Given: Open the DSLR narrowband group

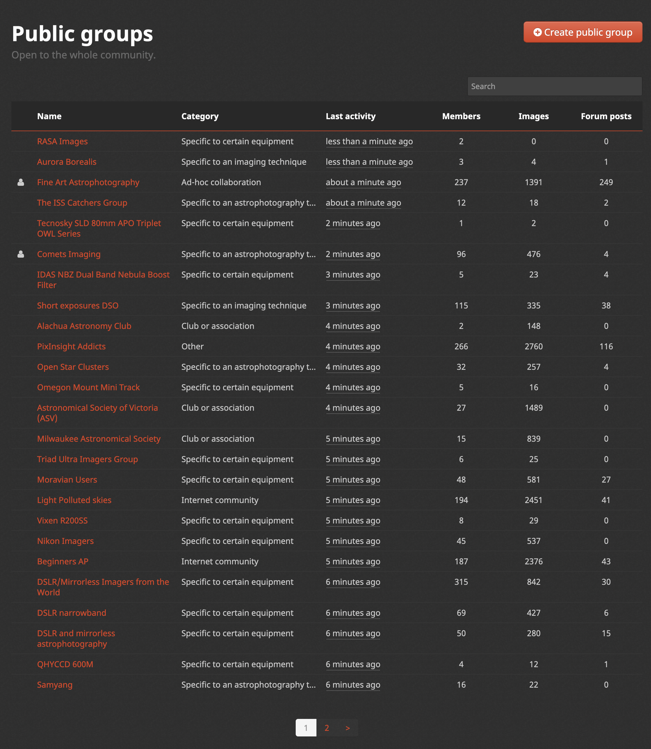Looking at the screenshot, I should click(72, 613).
